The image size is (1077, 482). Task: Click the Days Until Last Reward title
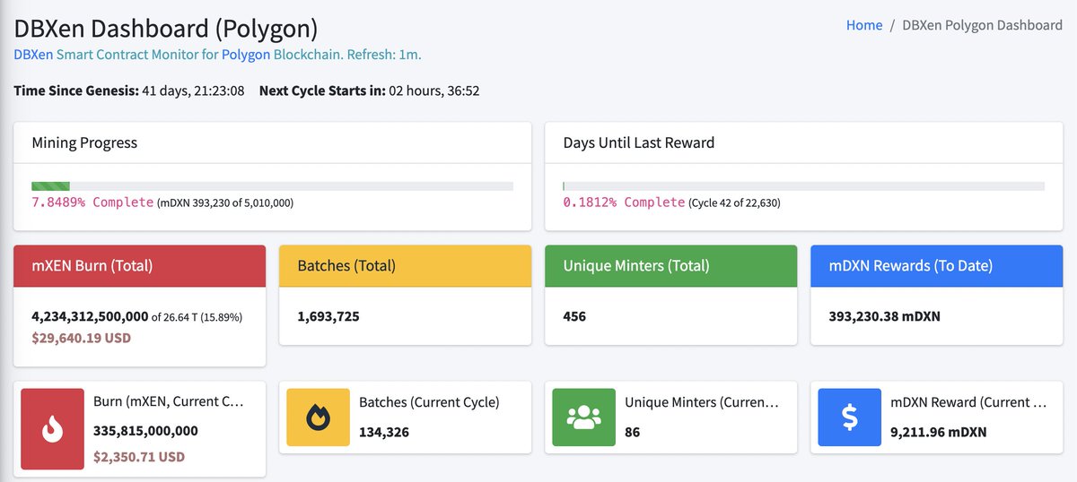coord(639,142)
